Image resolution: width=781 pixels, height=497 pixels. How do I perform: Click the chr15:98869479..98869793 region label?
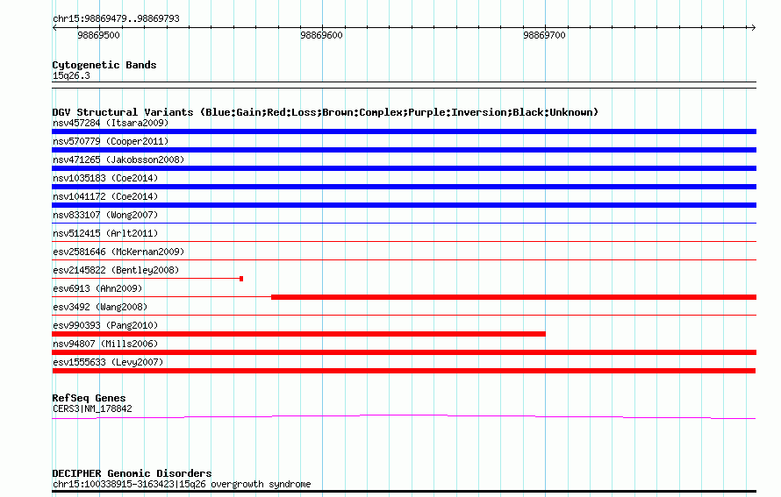coord(116,19)
